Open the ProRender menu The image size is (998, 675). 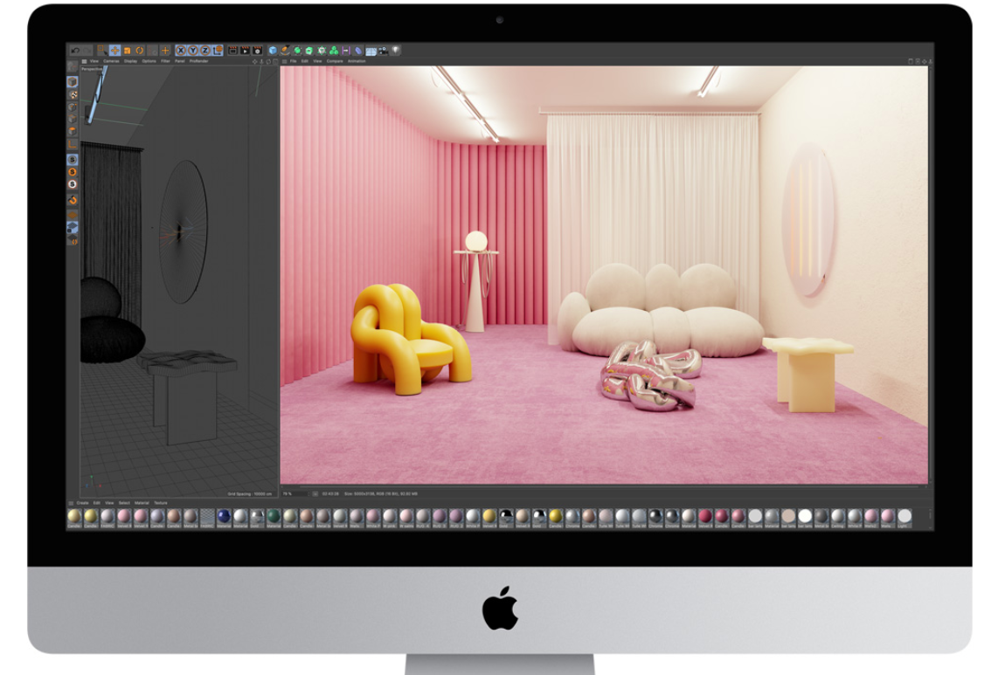click(x=198, y=61)
